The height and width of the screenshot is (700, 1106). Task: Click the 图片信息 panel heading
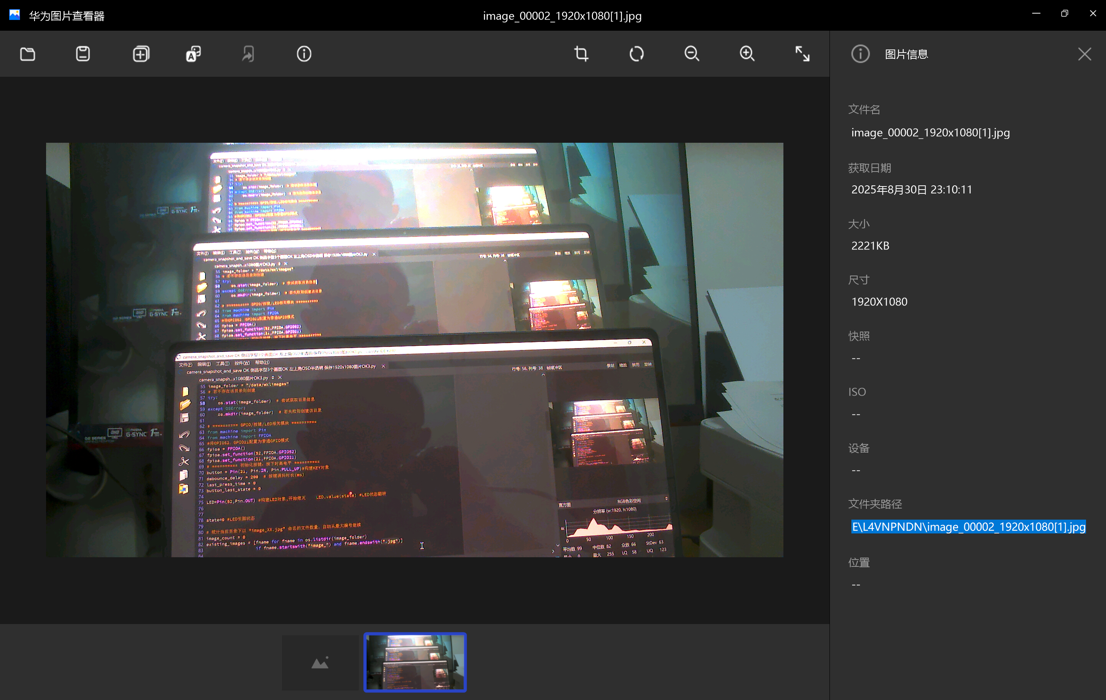[x=906, y=54]
